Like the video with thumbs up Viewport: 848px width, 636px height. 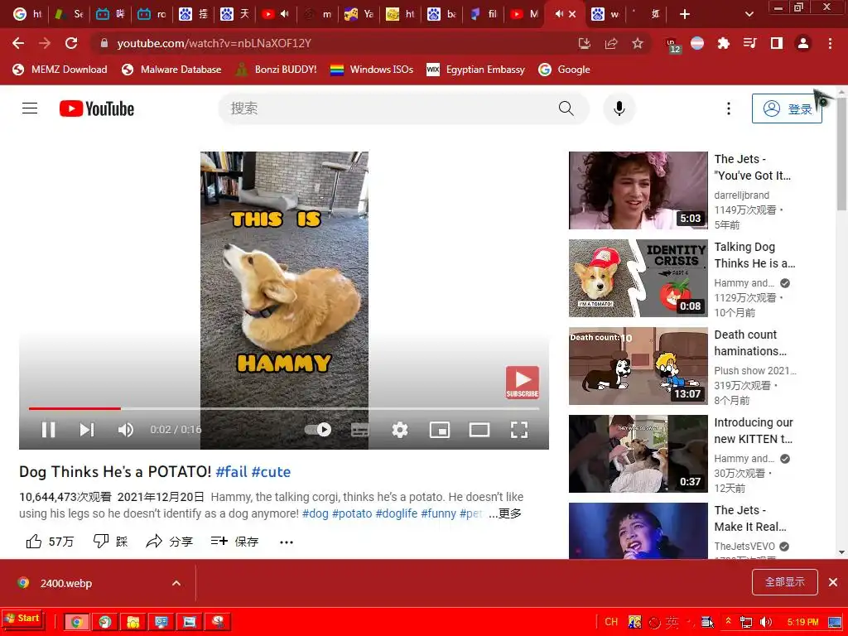(50, 542)
